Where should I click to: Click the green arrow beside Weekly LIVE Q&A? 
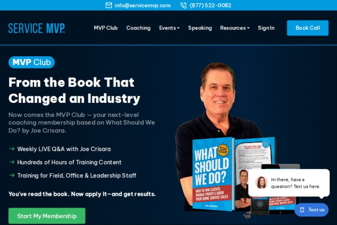[x=12, y=149]
